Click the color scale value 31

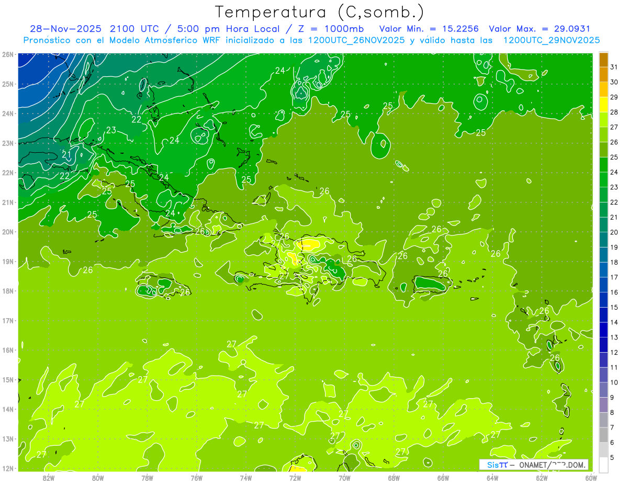coord(614,67)
